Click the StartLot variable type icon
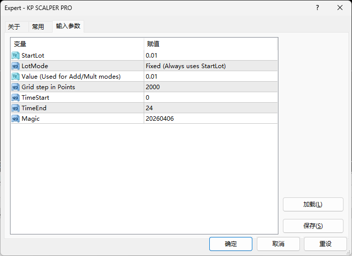 (x=15, y=55)
